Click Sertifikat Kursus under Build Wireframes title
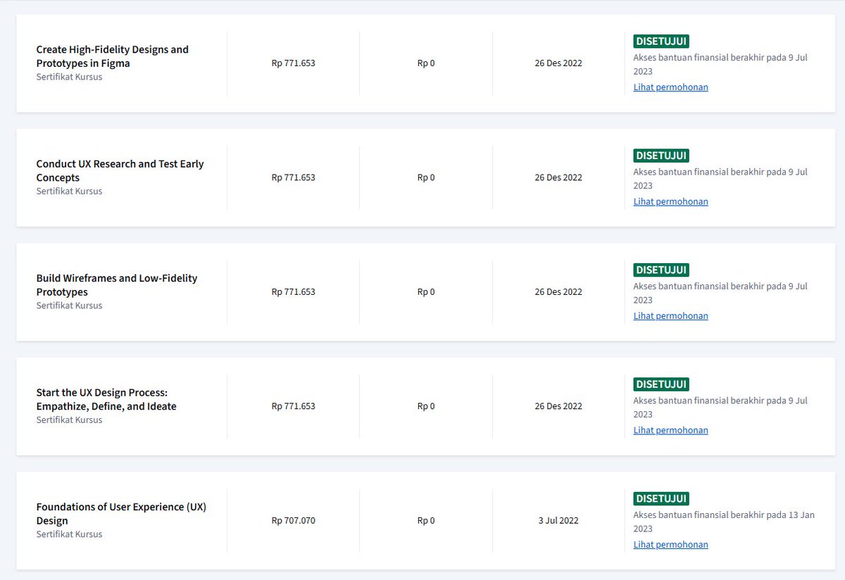The image size is (845, 580). 69,305
